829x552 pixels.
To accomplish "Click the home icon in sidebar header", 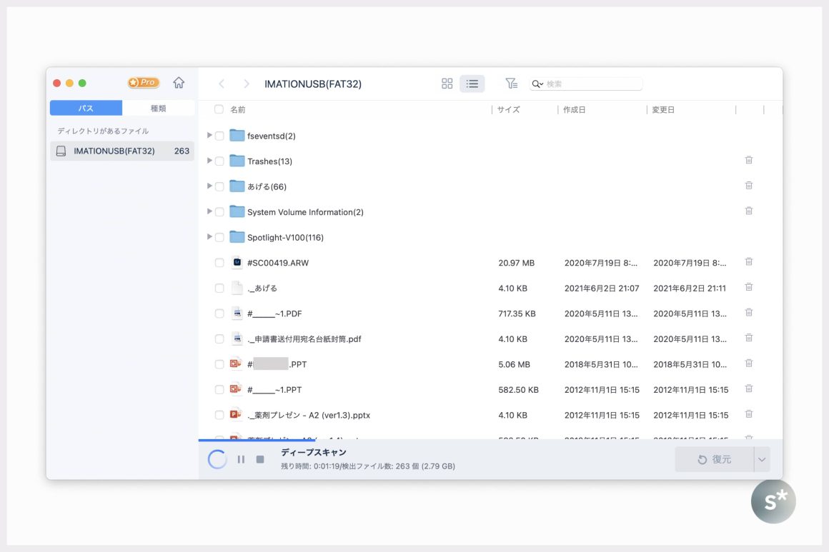I will coord(179,83).
